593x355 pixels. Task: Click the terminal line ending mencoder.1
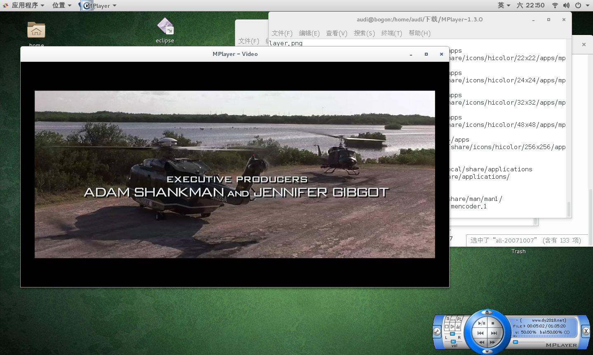pyautogui.click(x=469, y=206)
